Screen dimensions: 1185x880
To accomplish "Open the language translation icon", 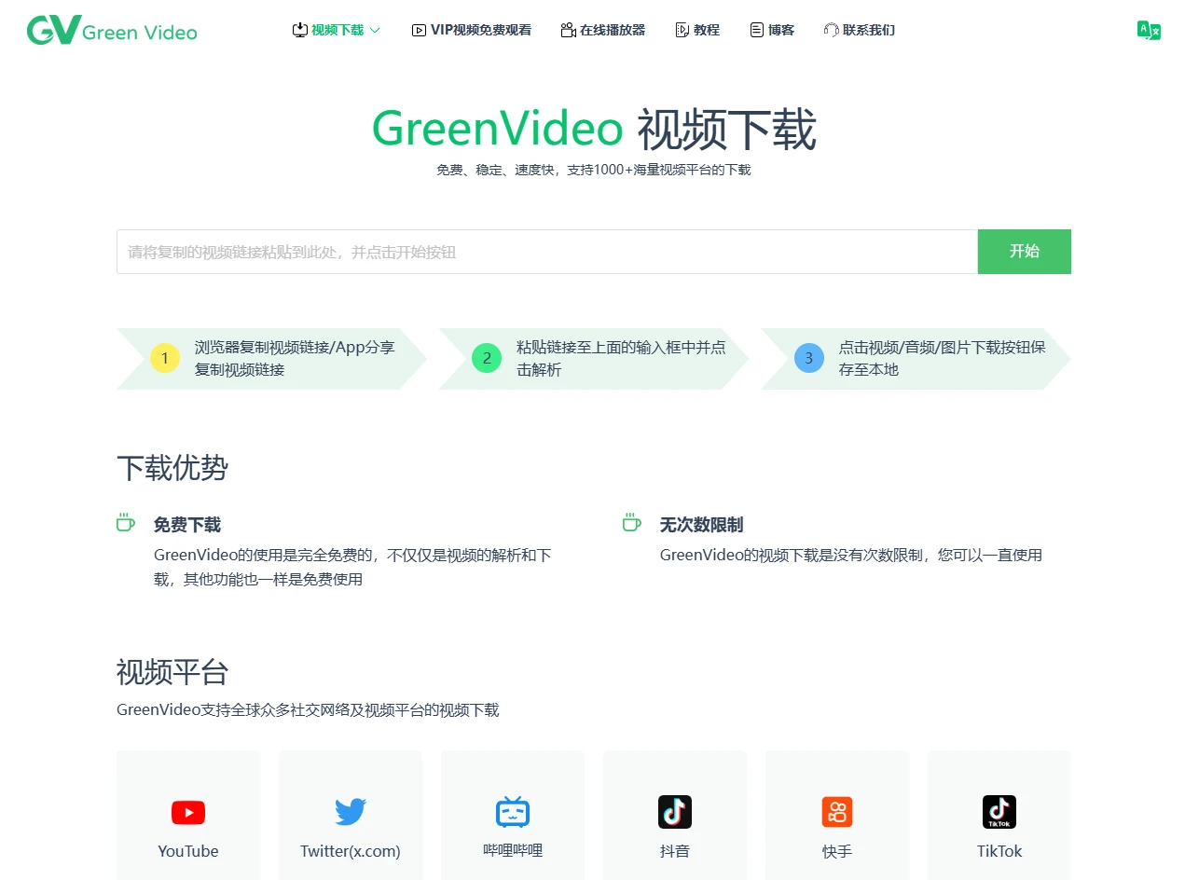I will [1149, 30].
